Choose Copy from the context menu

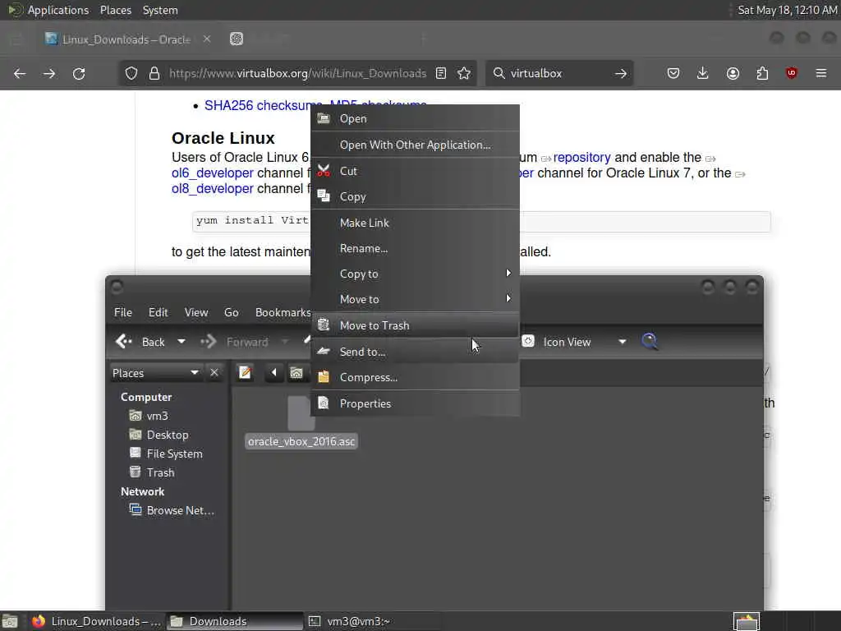click(415, 197)
